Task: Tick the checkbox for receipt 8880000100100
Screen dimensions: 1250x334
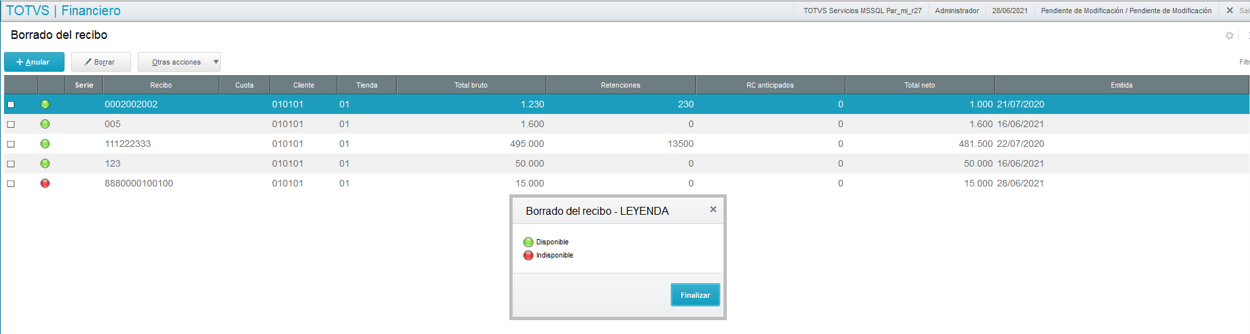Action: pyautogui.click(x=11, y=184)
